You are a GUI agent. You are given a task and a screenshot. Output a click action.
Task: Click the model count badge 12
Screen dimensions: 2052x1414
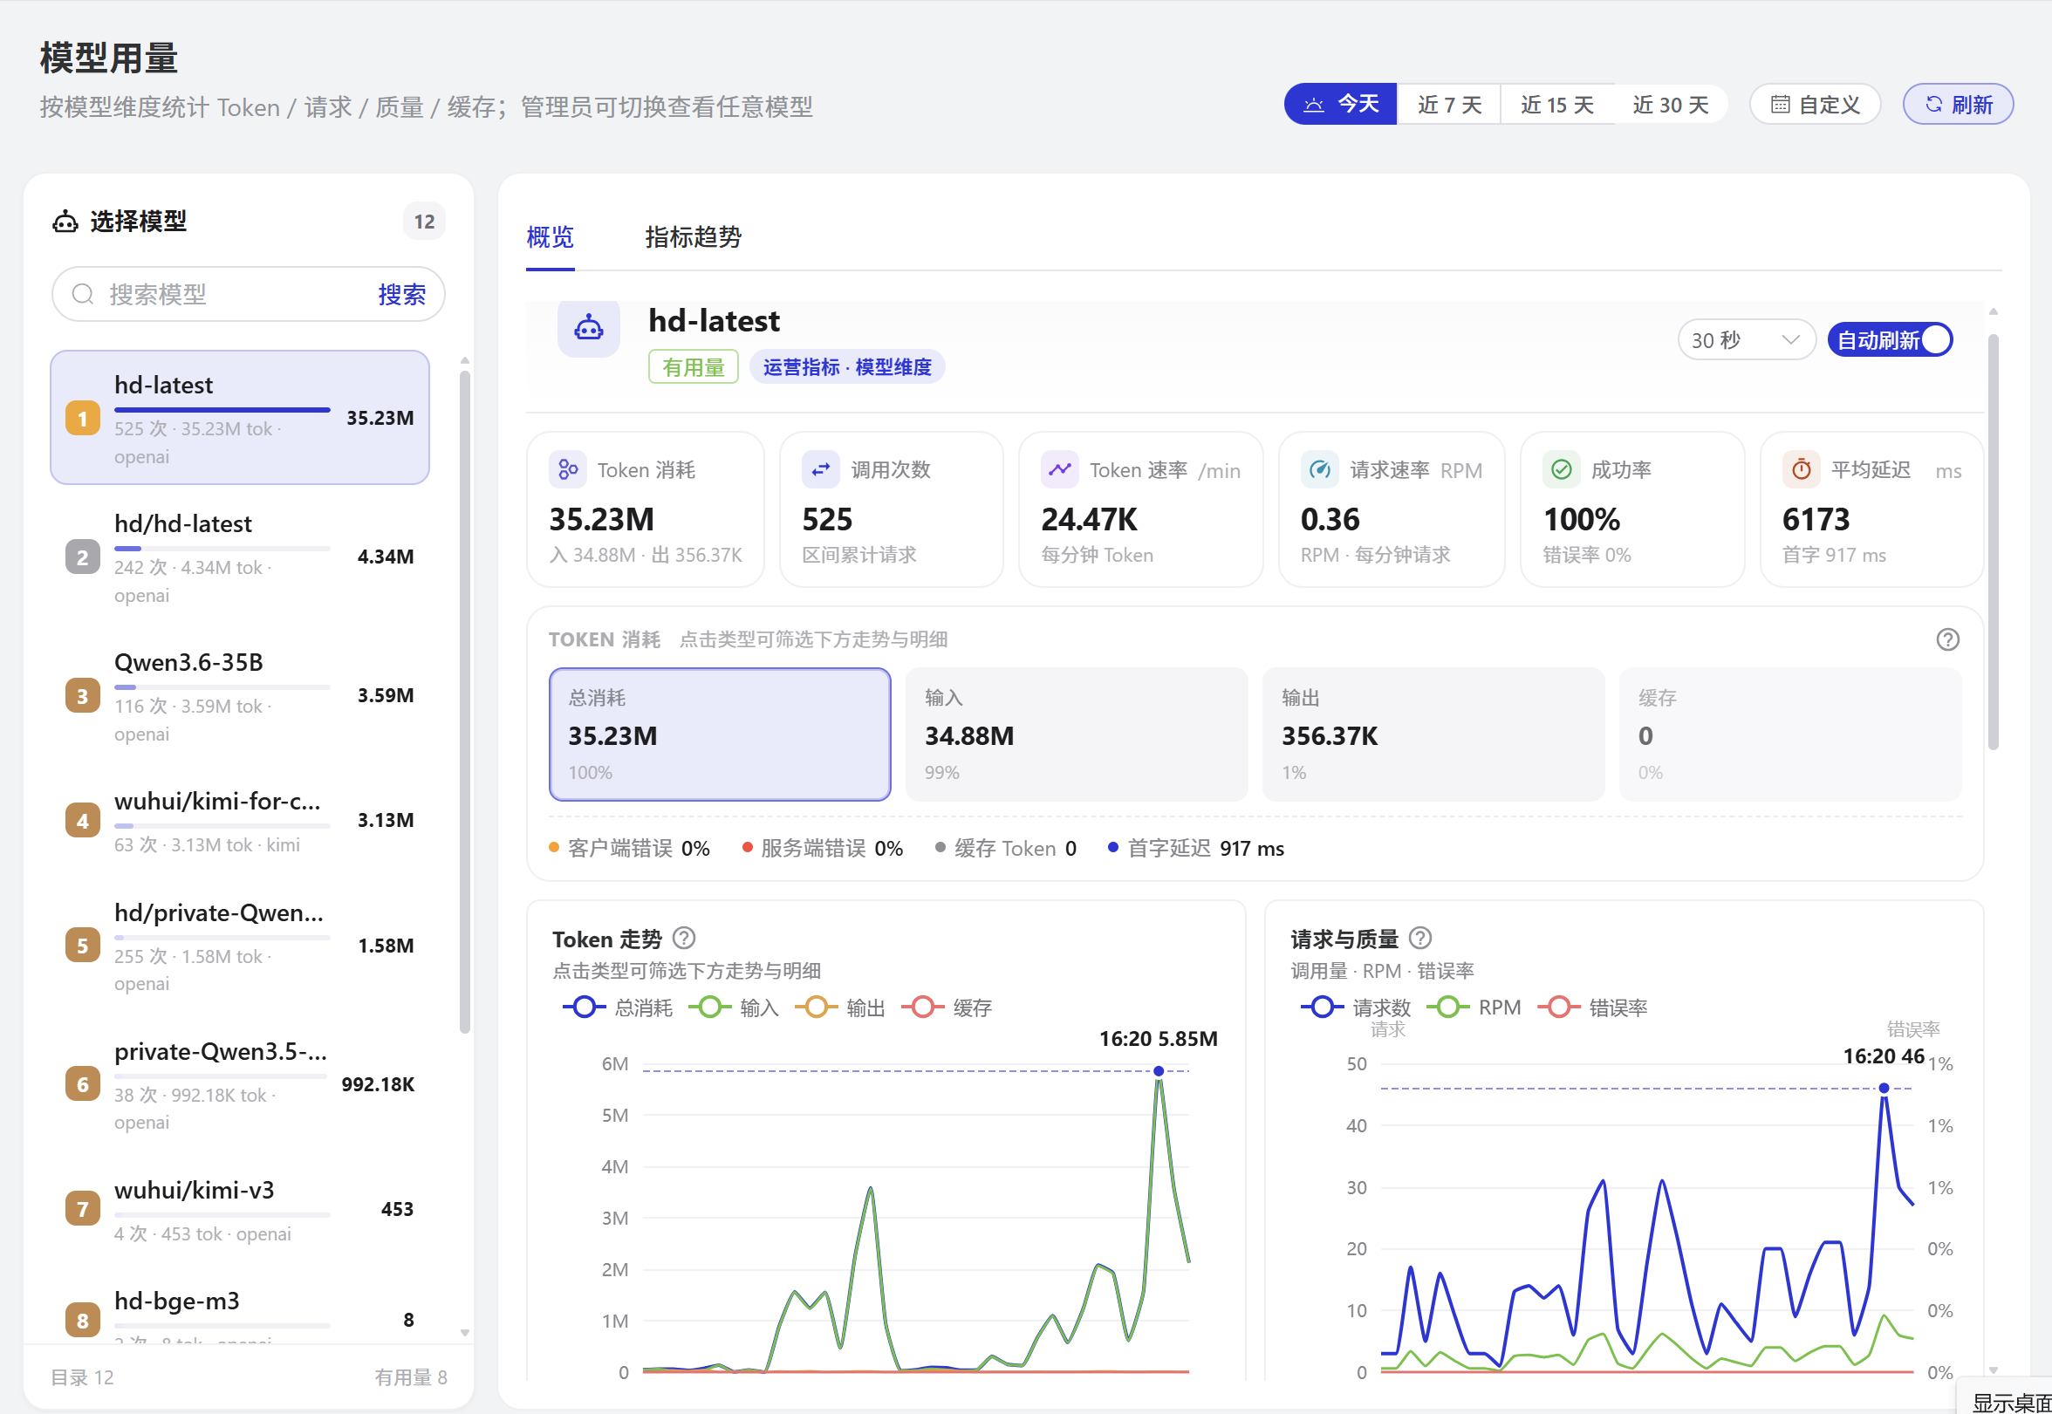(x=424, y=222)
